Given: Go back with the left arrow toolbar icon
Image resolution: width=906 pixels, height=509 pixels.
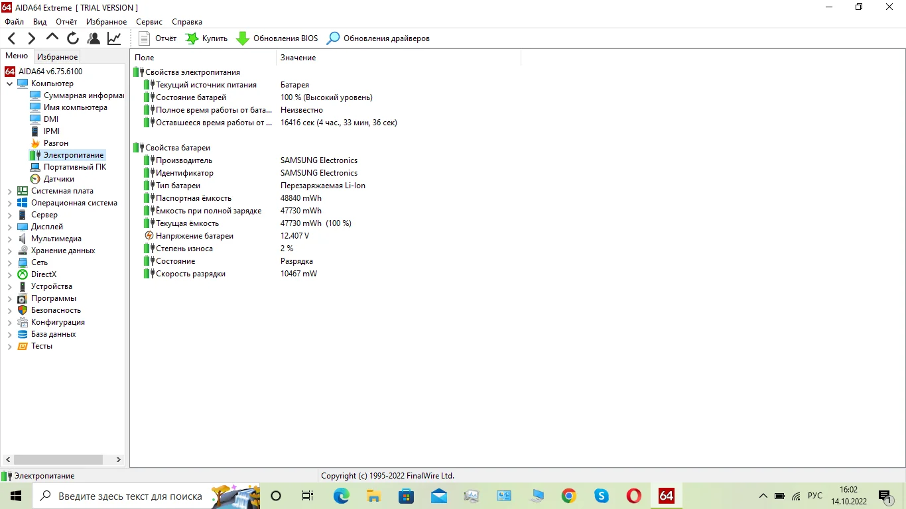Looking at the screenshot, I should [x=11, y=38].
